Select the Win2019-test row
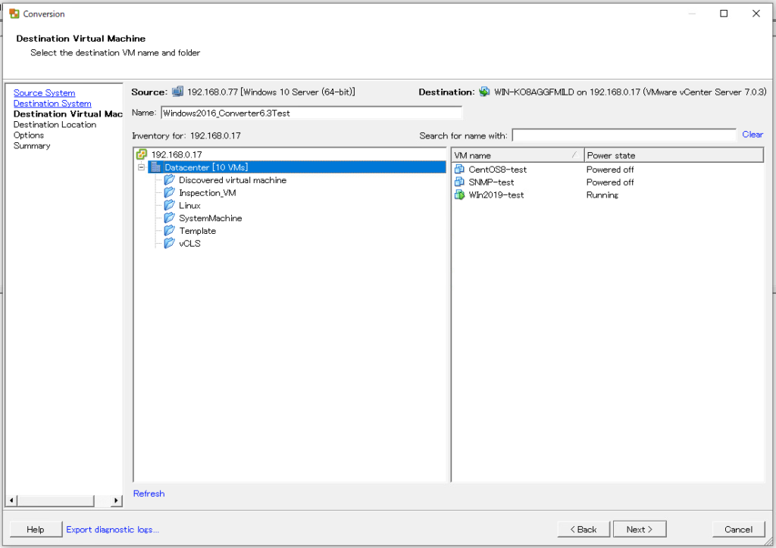The height and width of the screenshot is (548, 776). point(608,195)
